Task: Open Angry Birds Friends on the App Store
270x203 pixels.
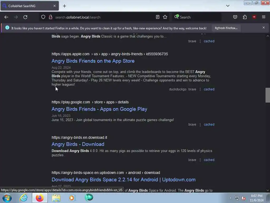Action: point(93,61)
